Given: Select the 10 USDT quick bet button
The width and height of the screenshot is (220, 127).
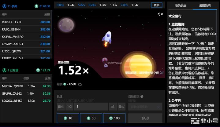Looking at the screenshot, I should (68, 118).
